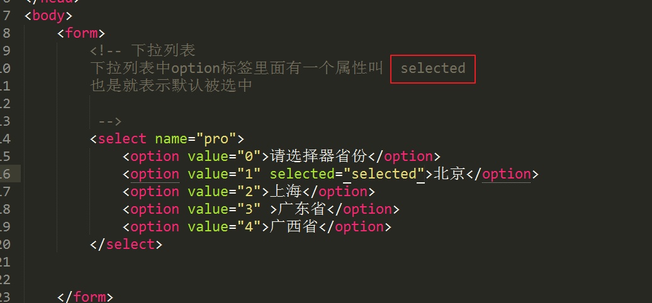Click the opening body tag
The width and height of the screenshot is (652, 303).
[48, 16]
